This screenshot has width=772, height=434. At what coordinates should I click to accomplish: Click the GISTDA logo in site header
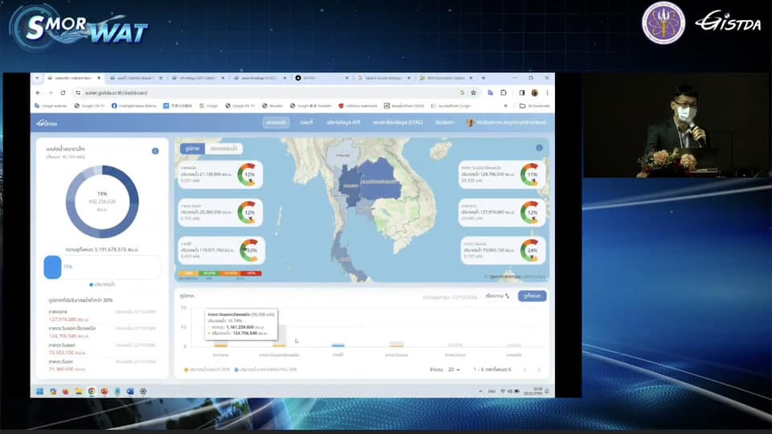pyautogui.click(x=47, y=123)
